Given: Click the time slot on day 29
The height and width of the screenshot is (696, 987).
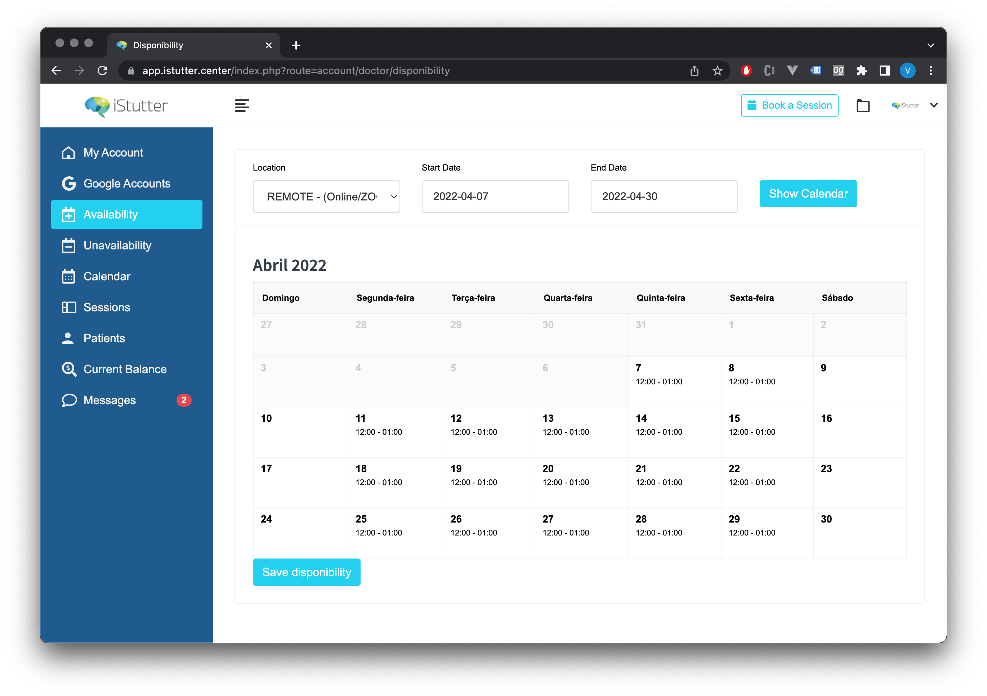Looking at the screenshot, I should point(752,532).
